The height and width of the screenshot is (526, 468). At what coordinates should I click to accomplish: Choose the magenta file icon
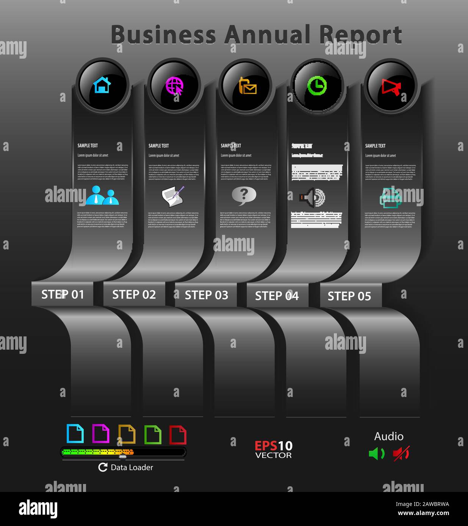pos(101,434)
